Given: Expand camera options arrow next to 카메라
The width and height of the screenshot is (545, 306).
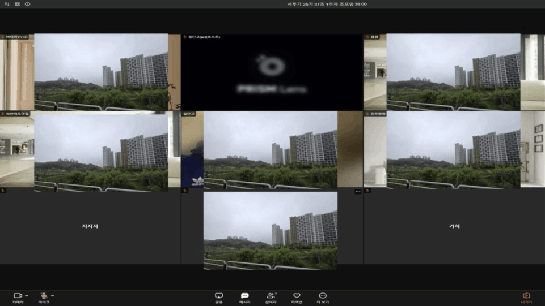Looking at the screenshot, I should [27, 296].
